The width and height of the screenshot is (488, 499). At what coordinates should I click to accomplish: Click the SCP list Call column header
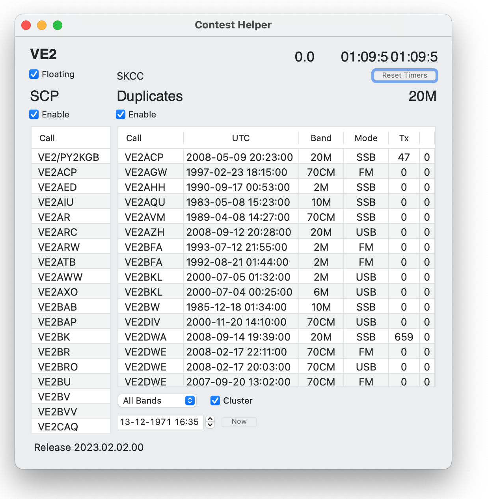(x=71, y=138)
